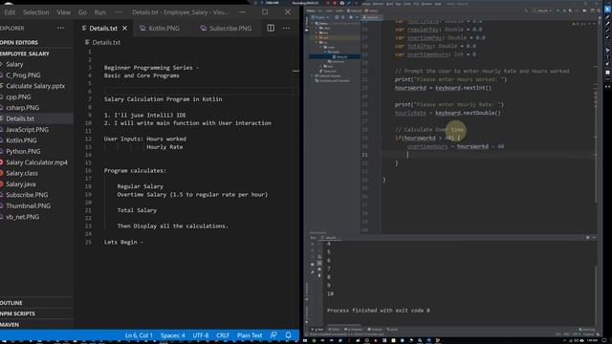Hide the IntelliJ Run panel
The height and width of the screenshot is (344, 612).
(x=594, y=237)
